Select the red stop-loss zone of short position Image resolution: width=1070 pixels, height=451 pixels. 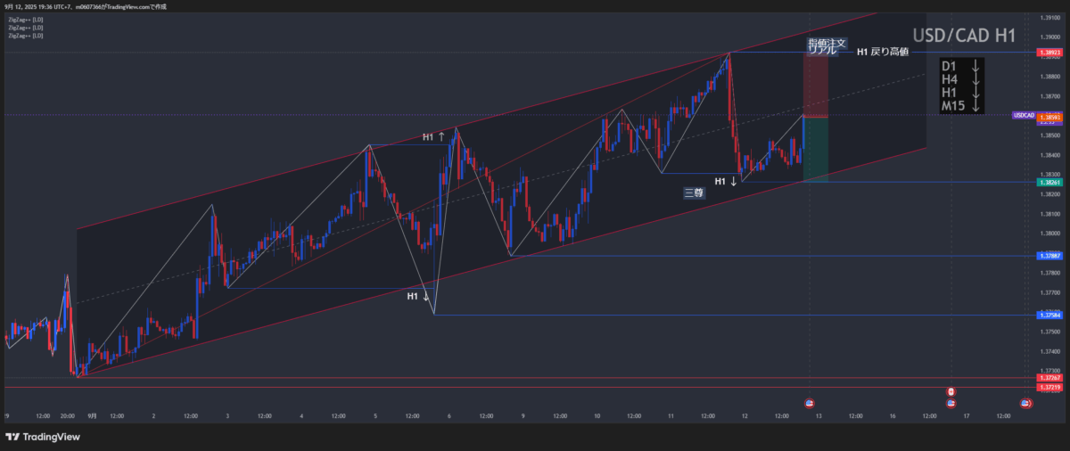[816, 87]
